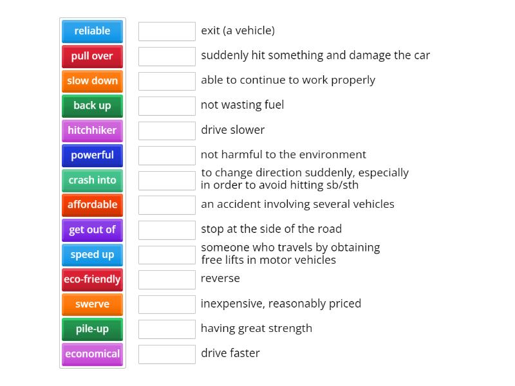Select the 'pull over' word tile
This screenshot has width=515, height=386.
(92, 56)
